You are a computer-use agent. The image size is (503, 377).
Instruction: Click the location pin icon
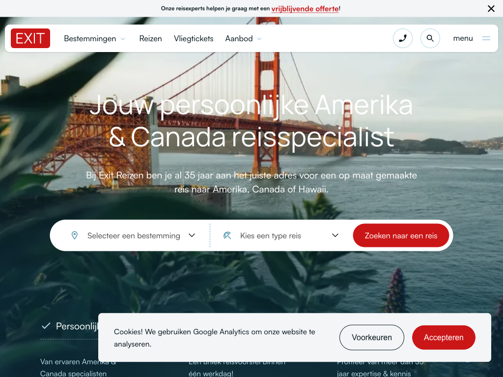[x=75, y=235]
